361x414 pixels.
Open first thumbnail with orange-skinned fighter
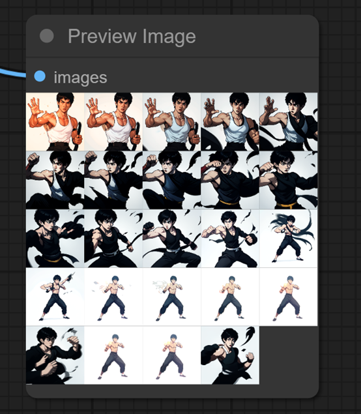(55, 122)
